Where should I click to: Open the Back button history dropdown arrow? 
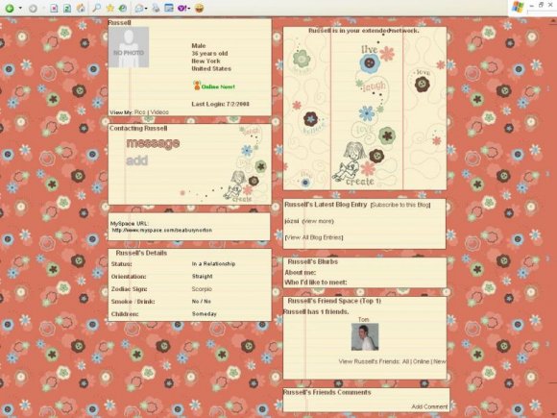pos(20,8)
